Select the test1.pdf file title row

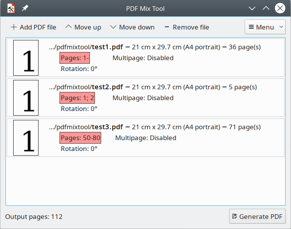click(155, 47)
